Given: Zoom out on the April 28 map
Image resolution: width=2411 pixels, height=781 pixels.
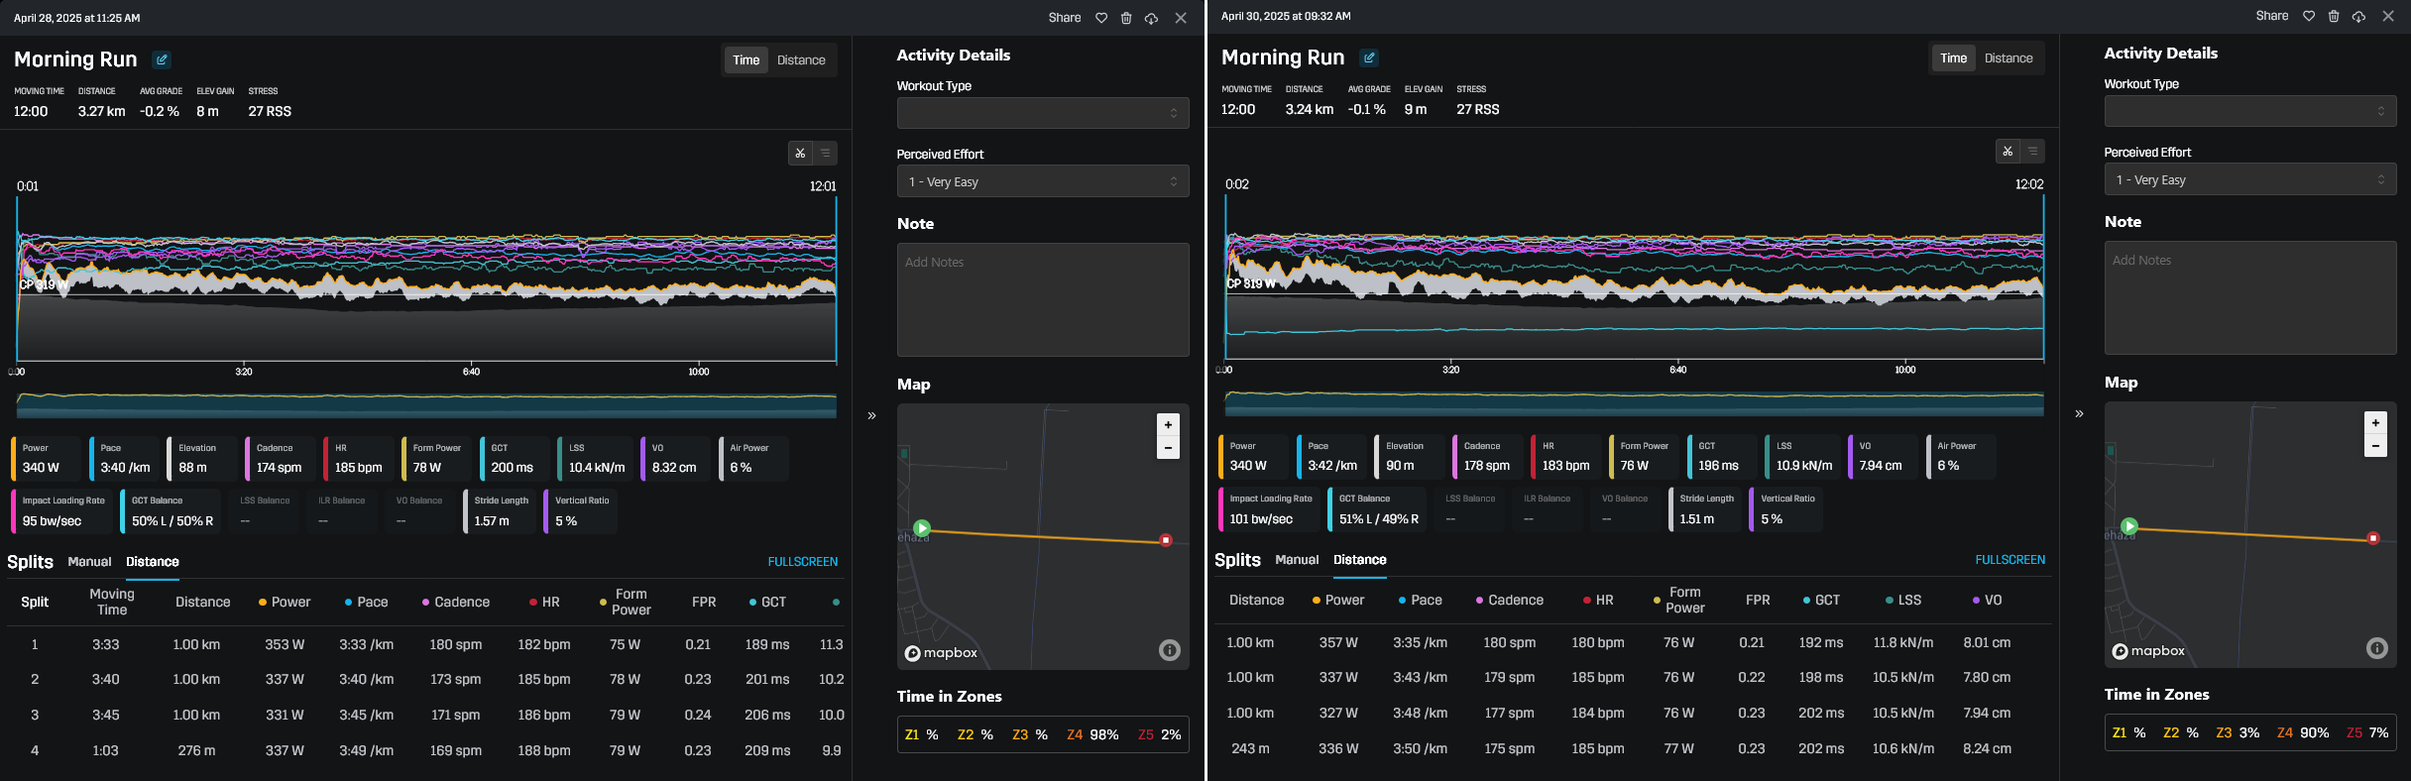Looking at the screenshot, I should click(x=1168, y=448).
